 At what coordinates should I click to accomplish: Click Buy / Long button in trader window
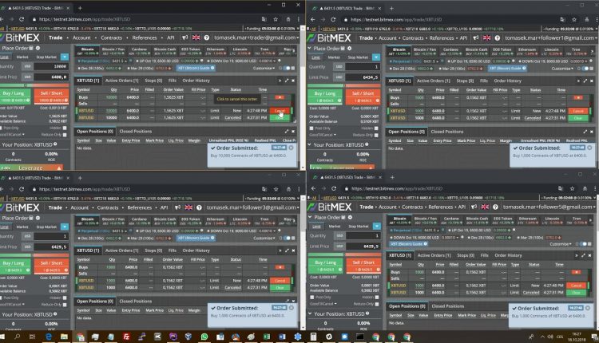pyautogui.click(x=15, y=97)
